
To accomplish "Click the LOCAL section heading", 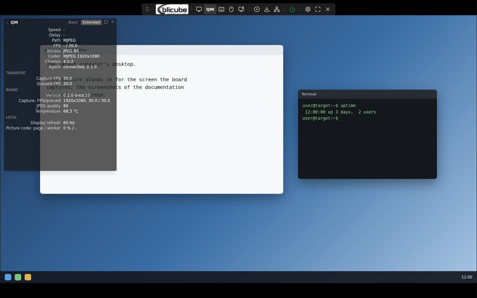I will pos(11,117).
